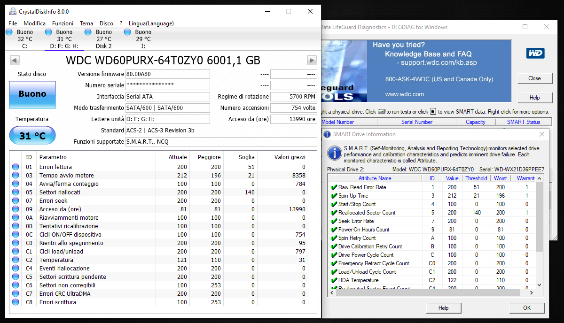Screen dimensions: 564x323
Task: Go to the previous disk arrow
Action: tap(15, 60)
